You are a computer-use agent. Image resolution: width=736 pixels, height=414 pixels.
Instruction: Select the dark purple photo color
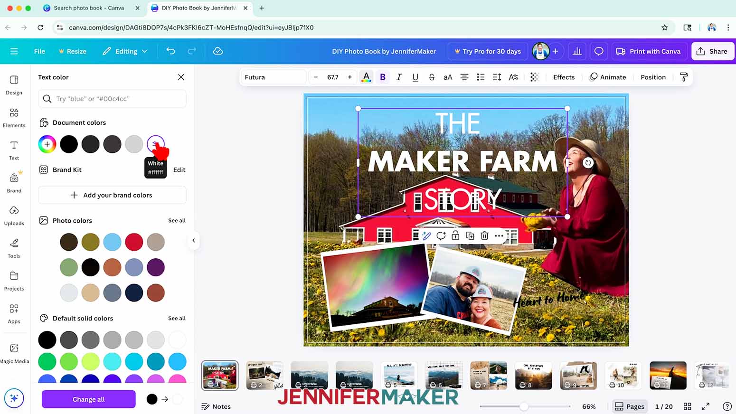[156, 267]
